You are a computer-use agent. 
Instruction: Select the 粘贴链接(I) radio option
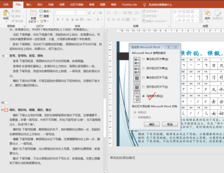click(135, 117)
